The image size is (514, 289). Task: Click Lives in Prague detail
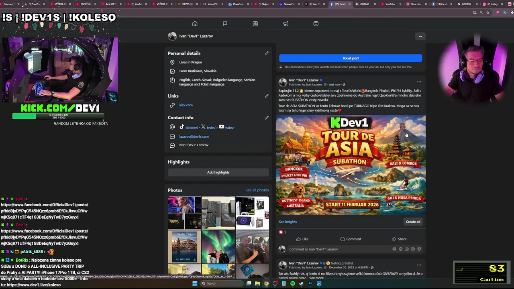(190, 62)
